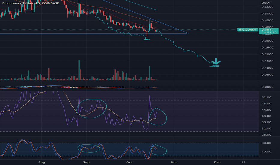The width and height of the screenshot is (280, 165).
Task: Click the Dec label on time axis
Action: click(217, 162)
